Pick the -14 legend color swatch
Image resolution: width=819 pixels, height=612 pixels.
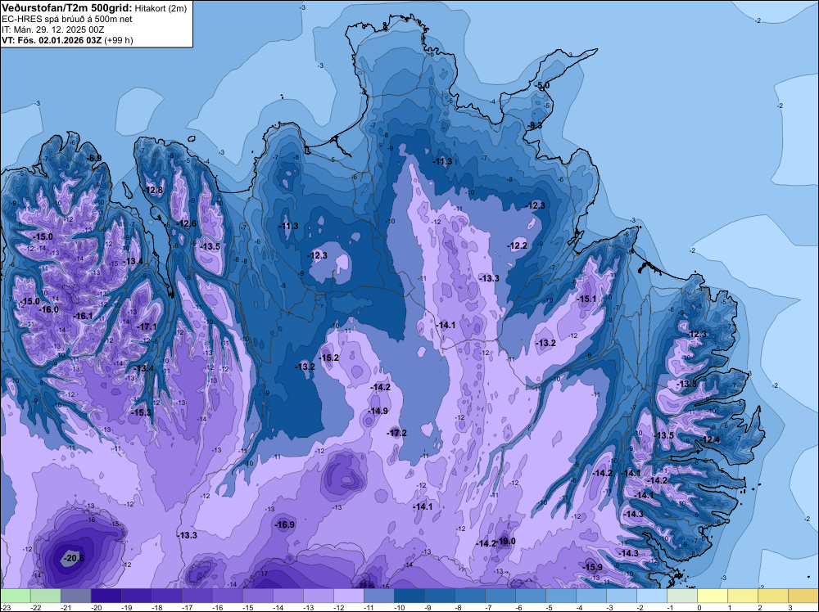coord(287,596)
